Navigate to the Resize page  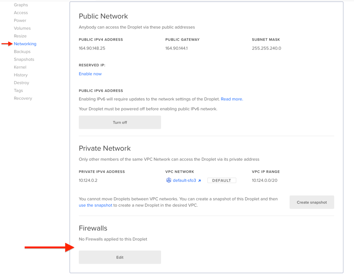point(20,36)
